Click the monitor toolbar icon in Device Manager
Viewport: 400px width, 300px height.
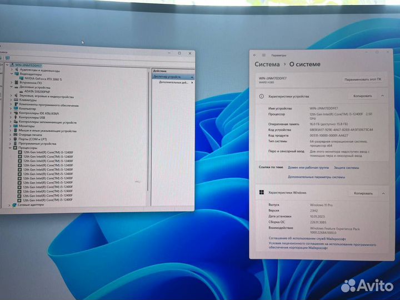(7, 58)
